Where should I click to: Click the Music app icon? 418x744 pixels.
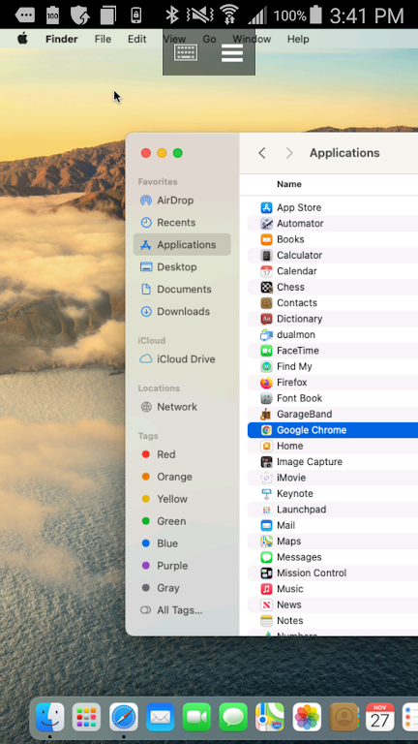pyautogui.click(x=266, y=589)
